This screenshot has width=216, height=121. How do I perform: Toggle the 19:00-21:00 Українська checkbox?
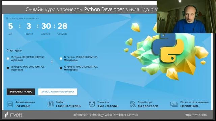(x=8, y=68)
